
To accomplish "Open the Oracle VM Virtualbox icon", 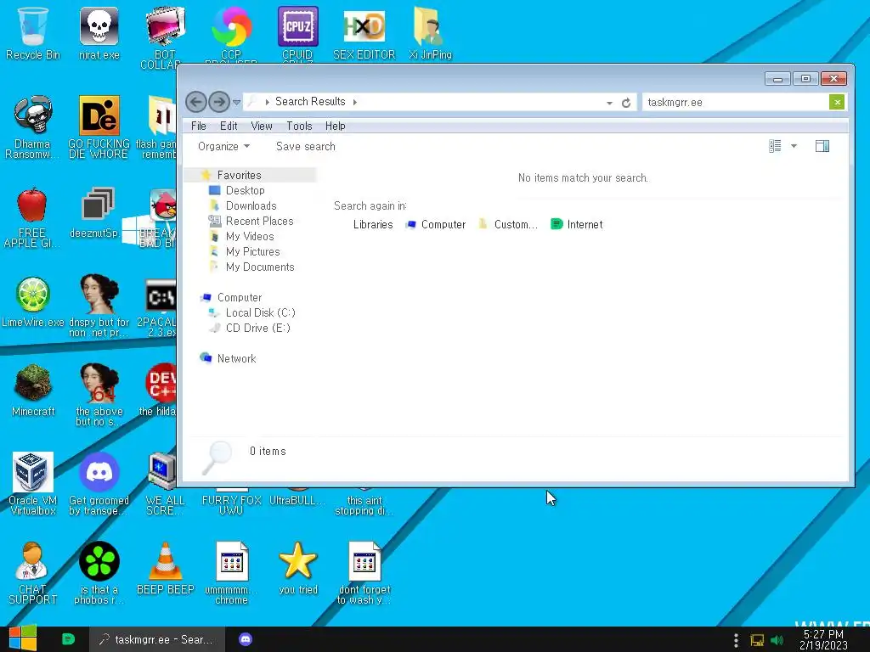I will pyautogui.click(x=33, y=483).
